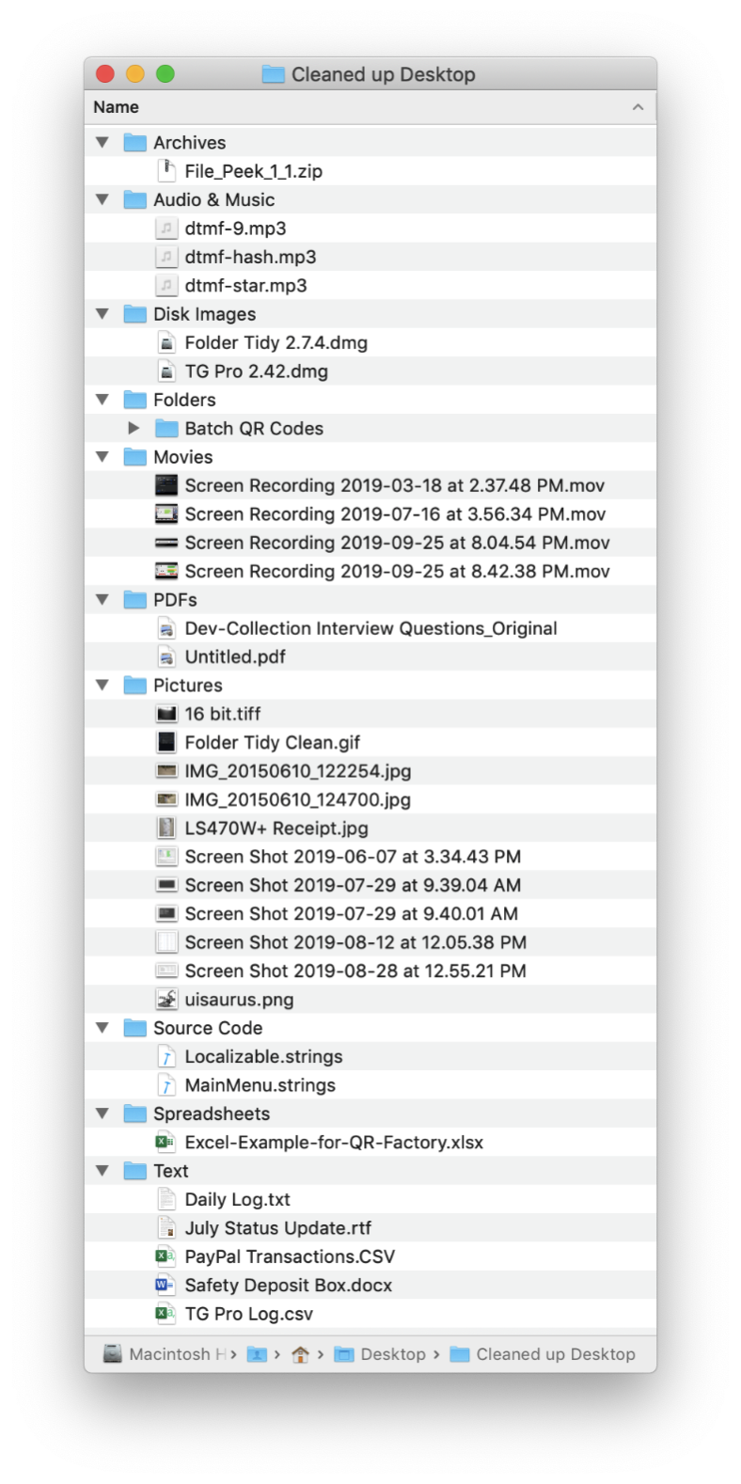
Task: Click the Screen Recording 2019-03-18 video thumbnail
Action: pos(166,485)
